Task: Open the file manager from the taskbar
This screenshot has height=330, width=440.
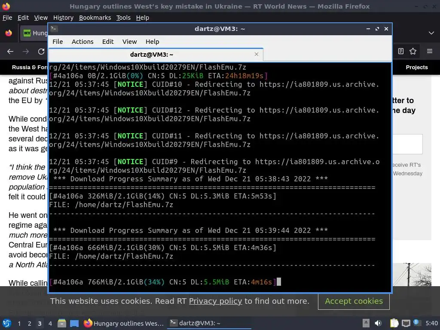Action: (x=62, y=323)
